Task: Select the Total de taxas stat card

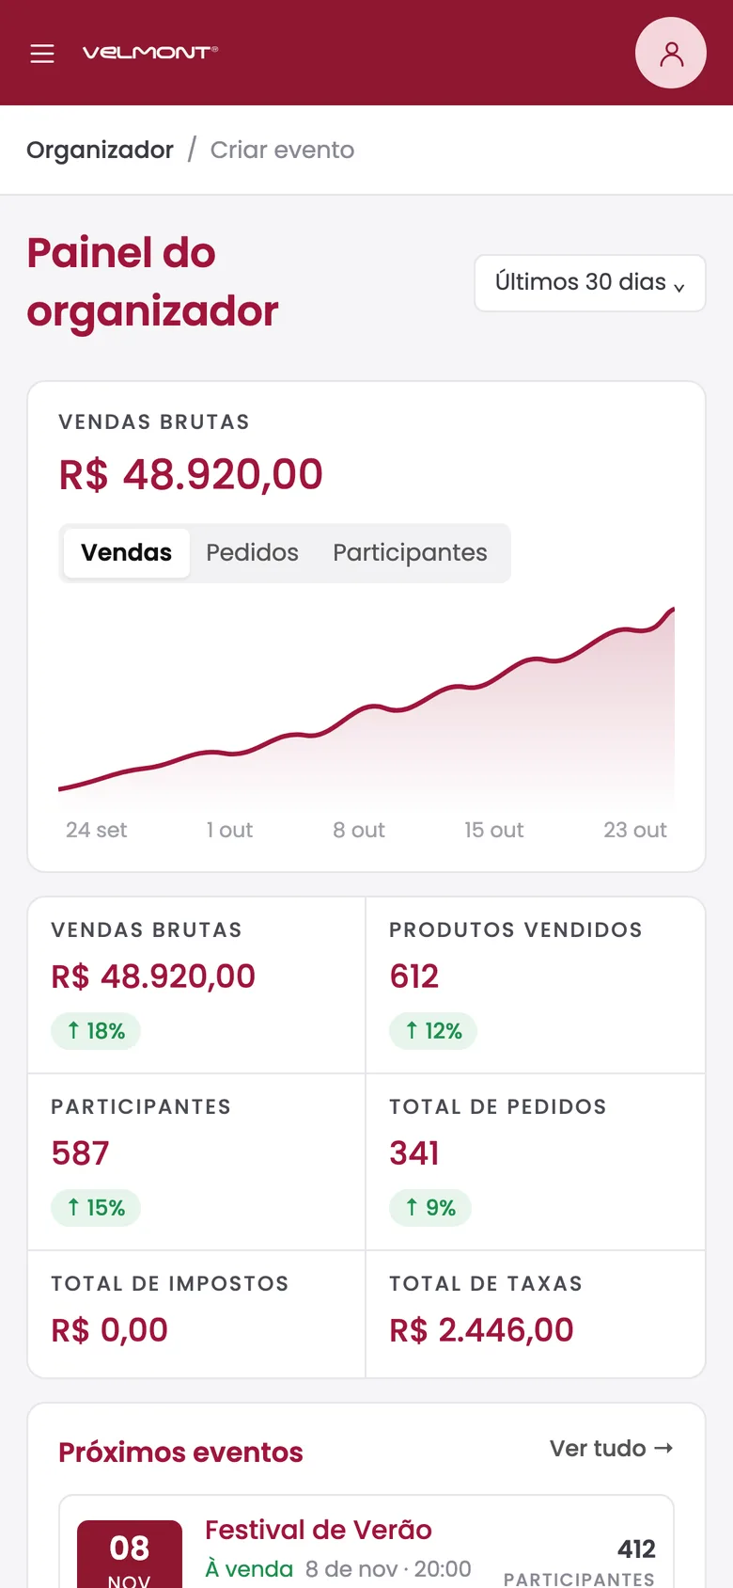Action: coord(536,1314)
